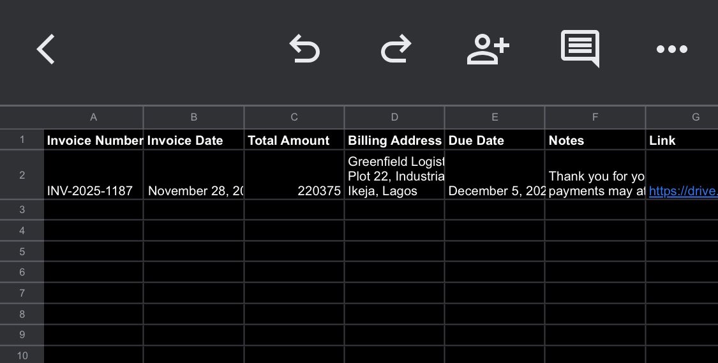Select column D header
This screenshot has width=718, height=363.
(394, 117)
